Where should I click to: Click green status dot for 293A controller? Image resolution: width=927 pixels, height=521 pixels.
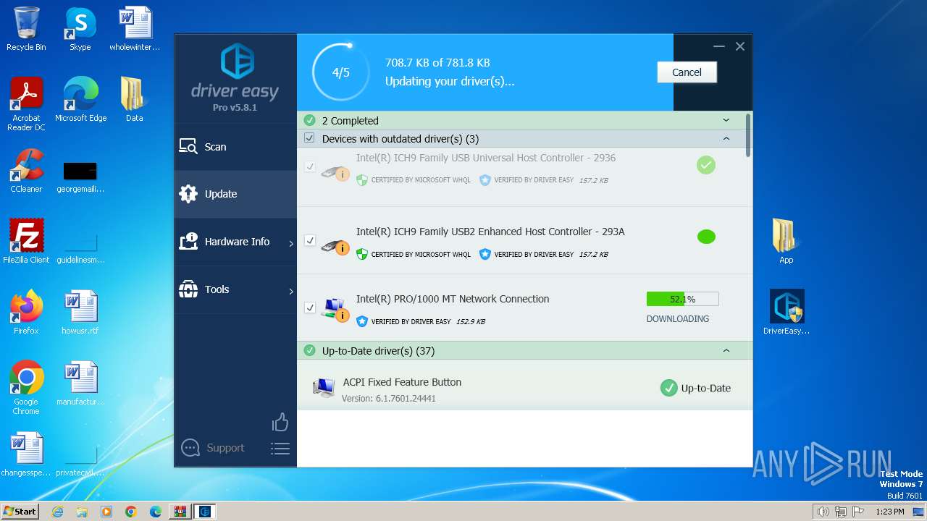point(706,237)
